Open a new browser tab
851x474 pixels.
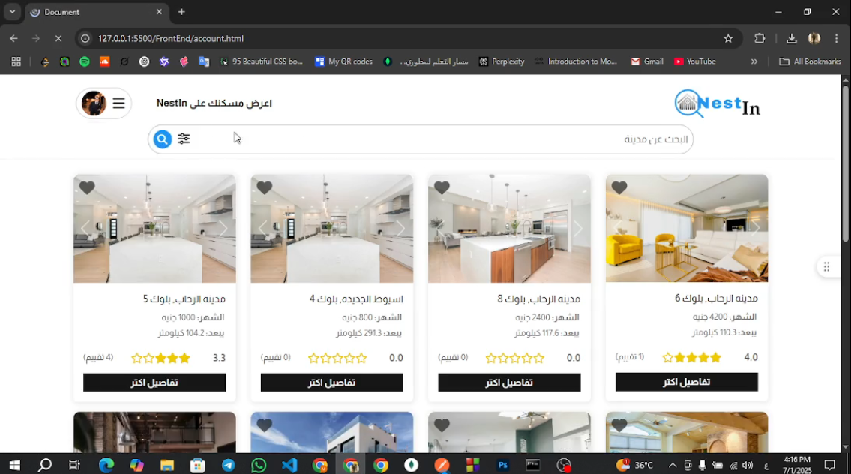click(181, 12)
